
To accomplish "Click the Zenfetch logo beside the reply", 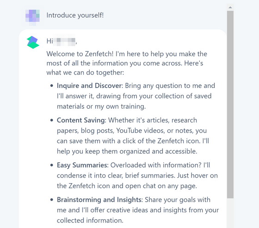I will pyautogui.click(x=33, y=42).
